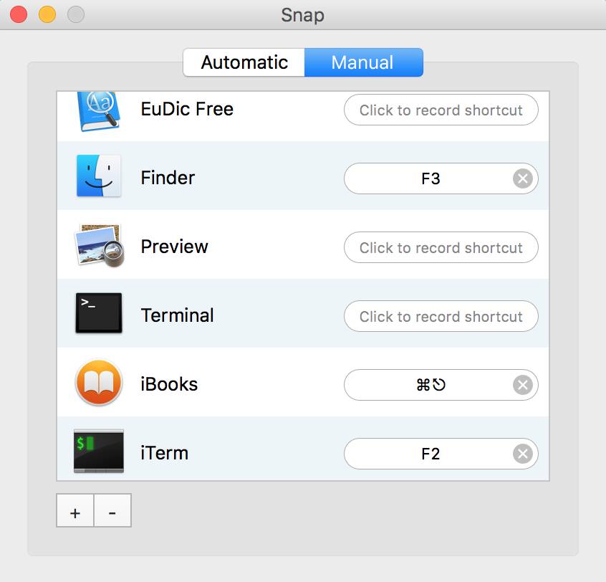The image size is (606, 582).
Task: Select the Terminal app icon
Action: coord(99,313)
